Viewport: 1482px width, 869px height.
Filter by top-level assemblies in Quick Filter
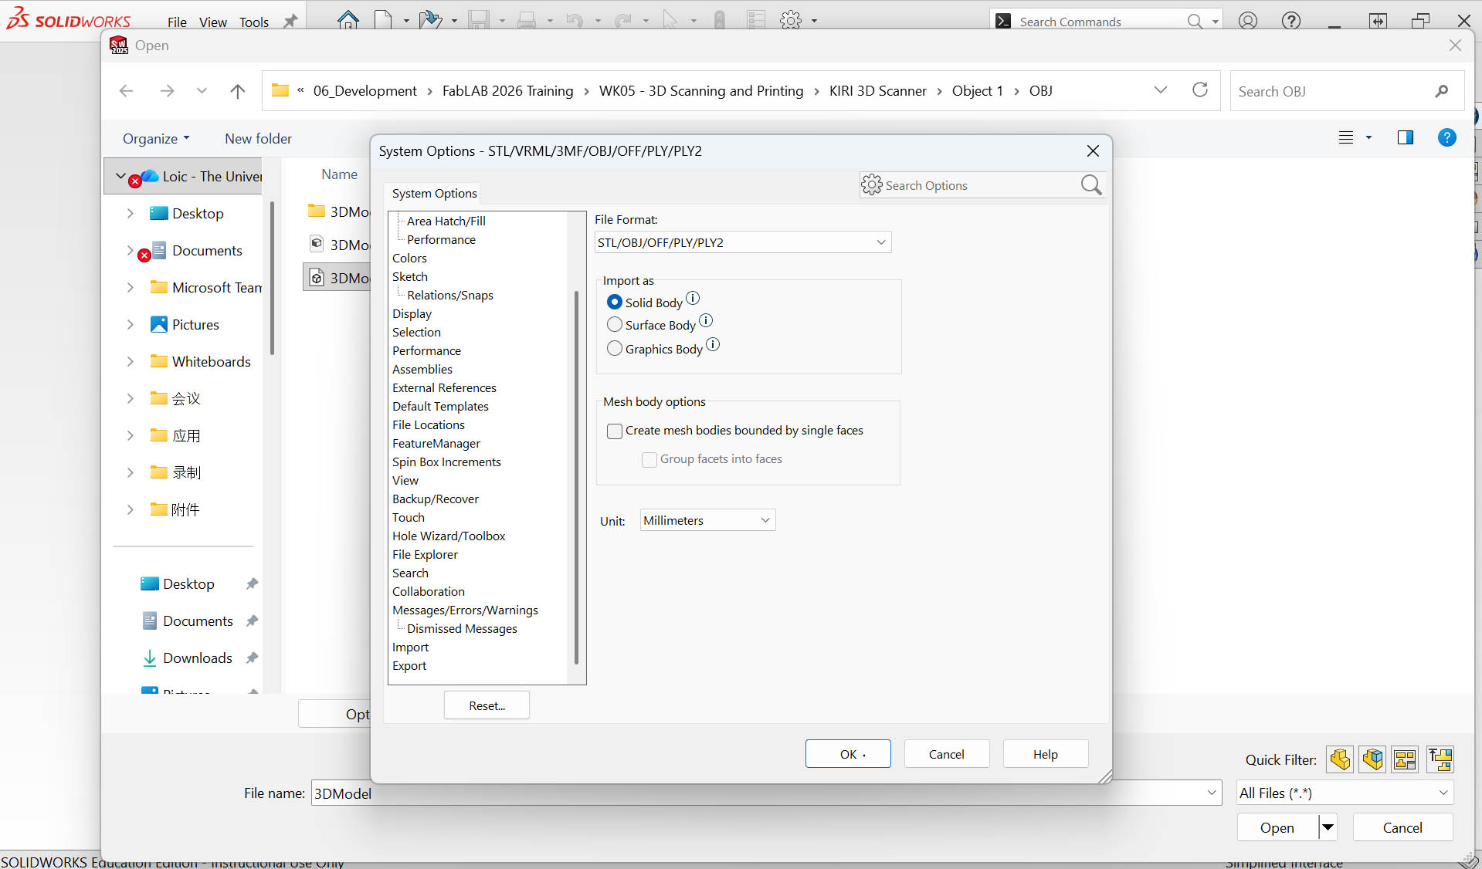1440,759
